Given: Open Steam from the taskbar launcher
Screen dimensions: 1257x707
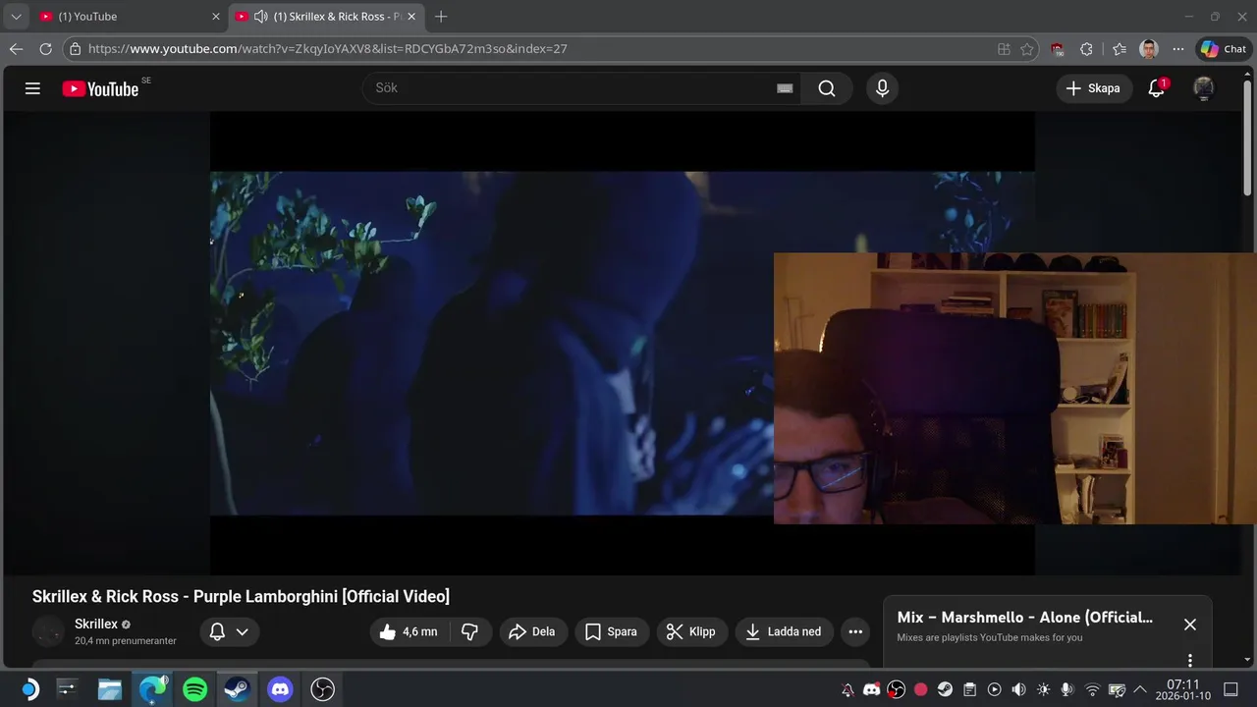Looking at the screenshot, I should coord(238,690).
